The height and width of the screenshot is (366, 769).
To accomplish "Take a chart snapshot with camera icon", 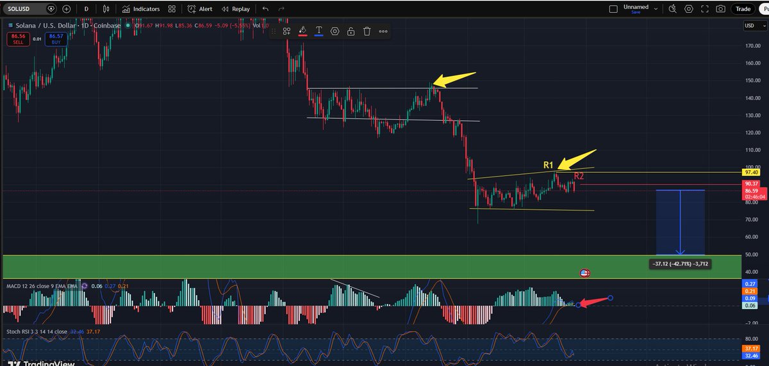I will 721,9.
